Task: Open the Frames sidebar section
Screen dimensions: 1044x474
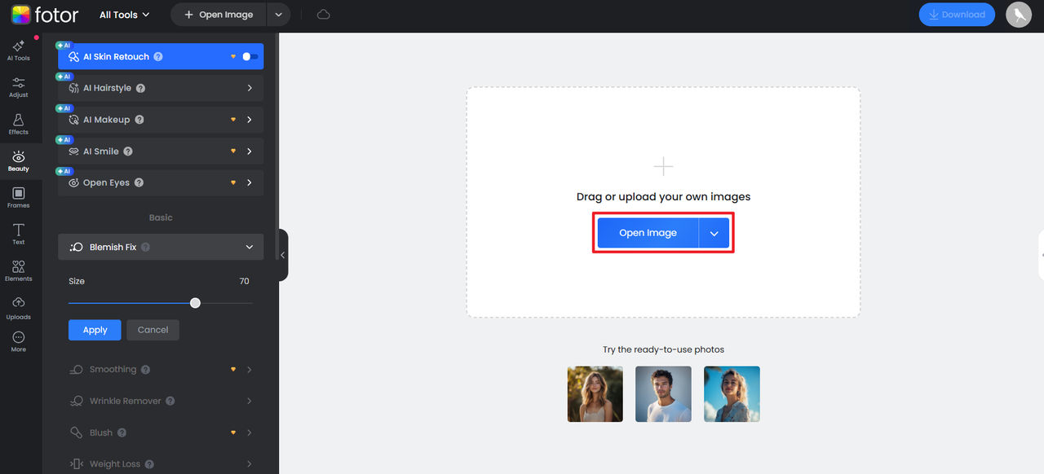Action: coord(18,197)
